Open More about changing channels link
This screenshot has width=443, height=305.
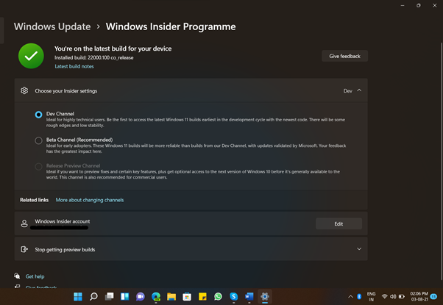90,200
